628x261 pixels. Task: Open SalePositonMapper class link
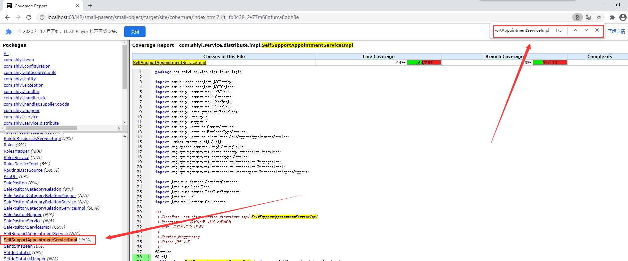coord(23,215)
